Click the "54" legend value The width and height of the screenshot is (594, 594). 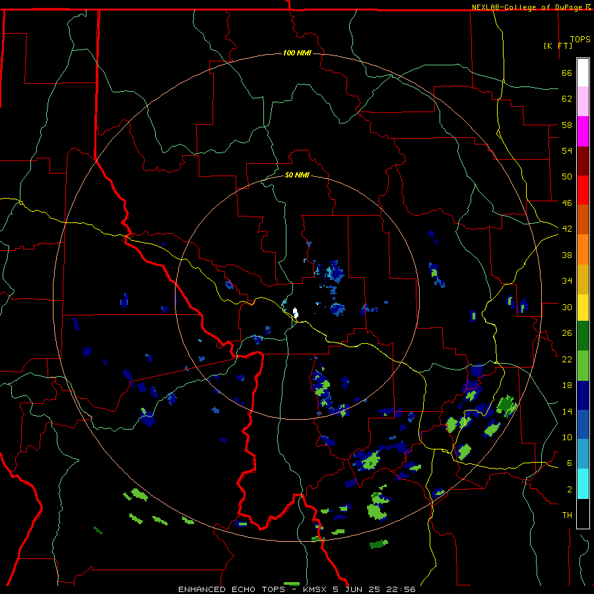tap(567, 150)
